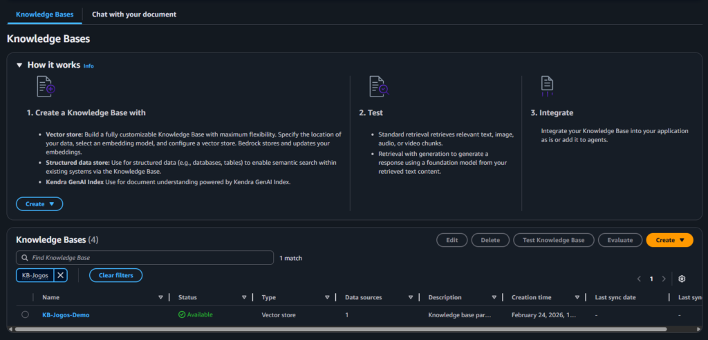Sort by Name column arrow icon

(x=161, y=297)
